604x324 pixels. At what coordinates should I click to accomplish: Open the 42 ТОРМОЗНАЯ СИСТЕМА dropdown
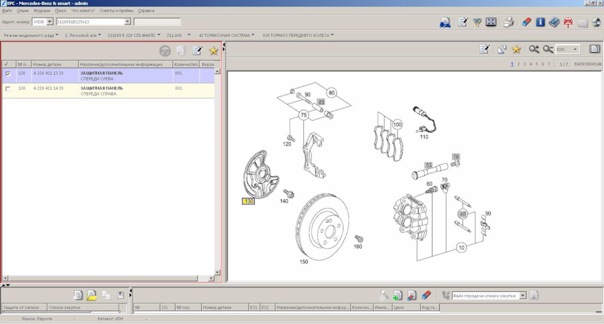(226, 35)
